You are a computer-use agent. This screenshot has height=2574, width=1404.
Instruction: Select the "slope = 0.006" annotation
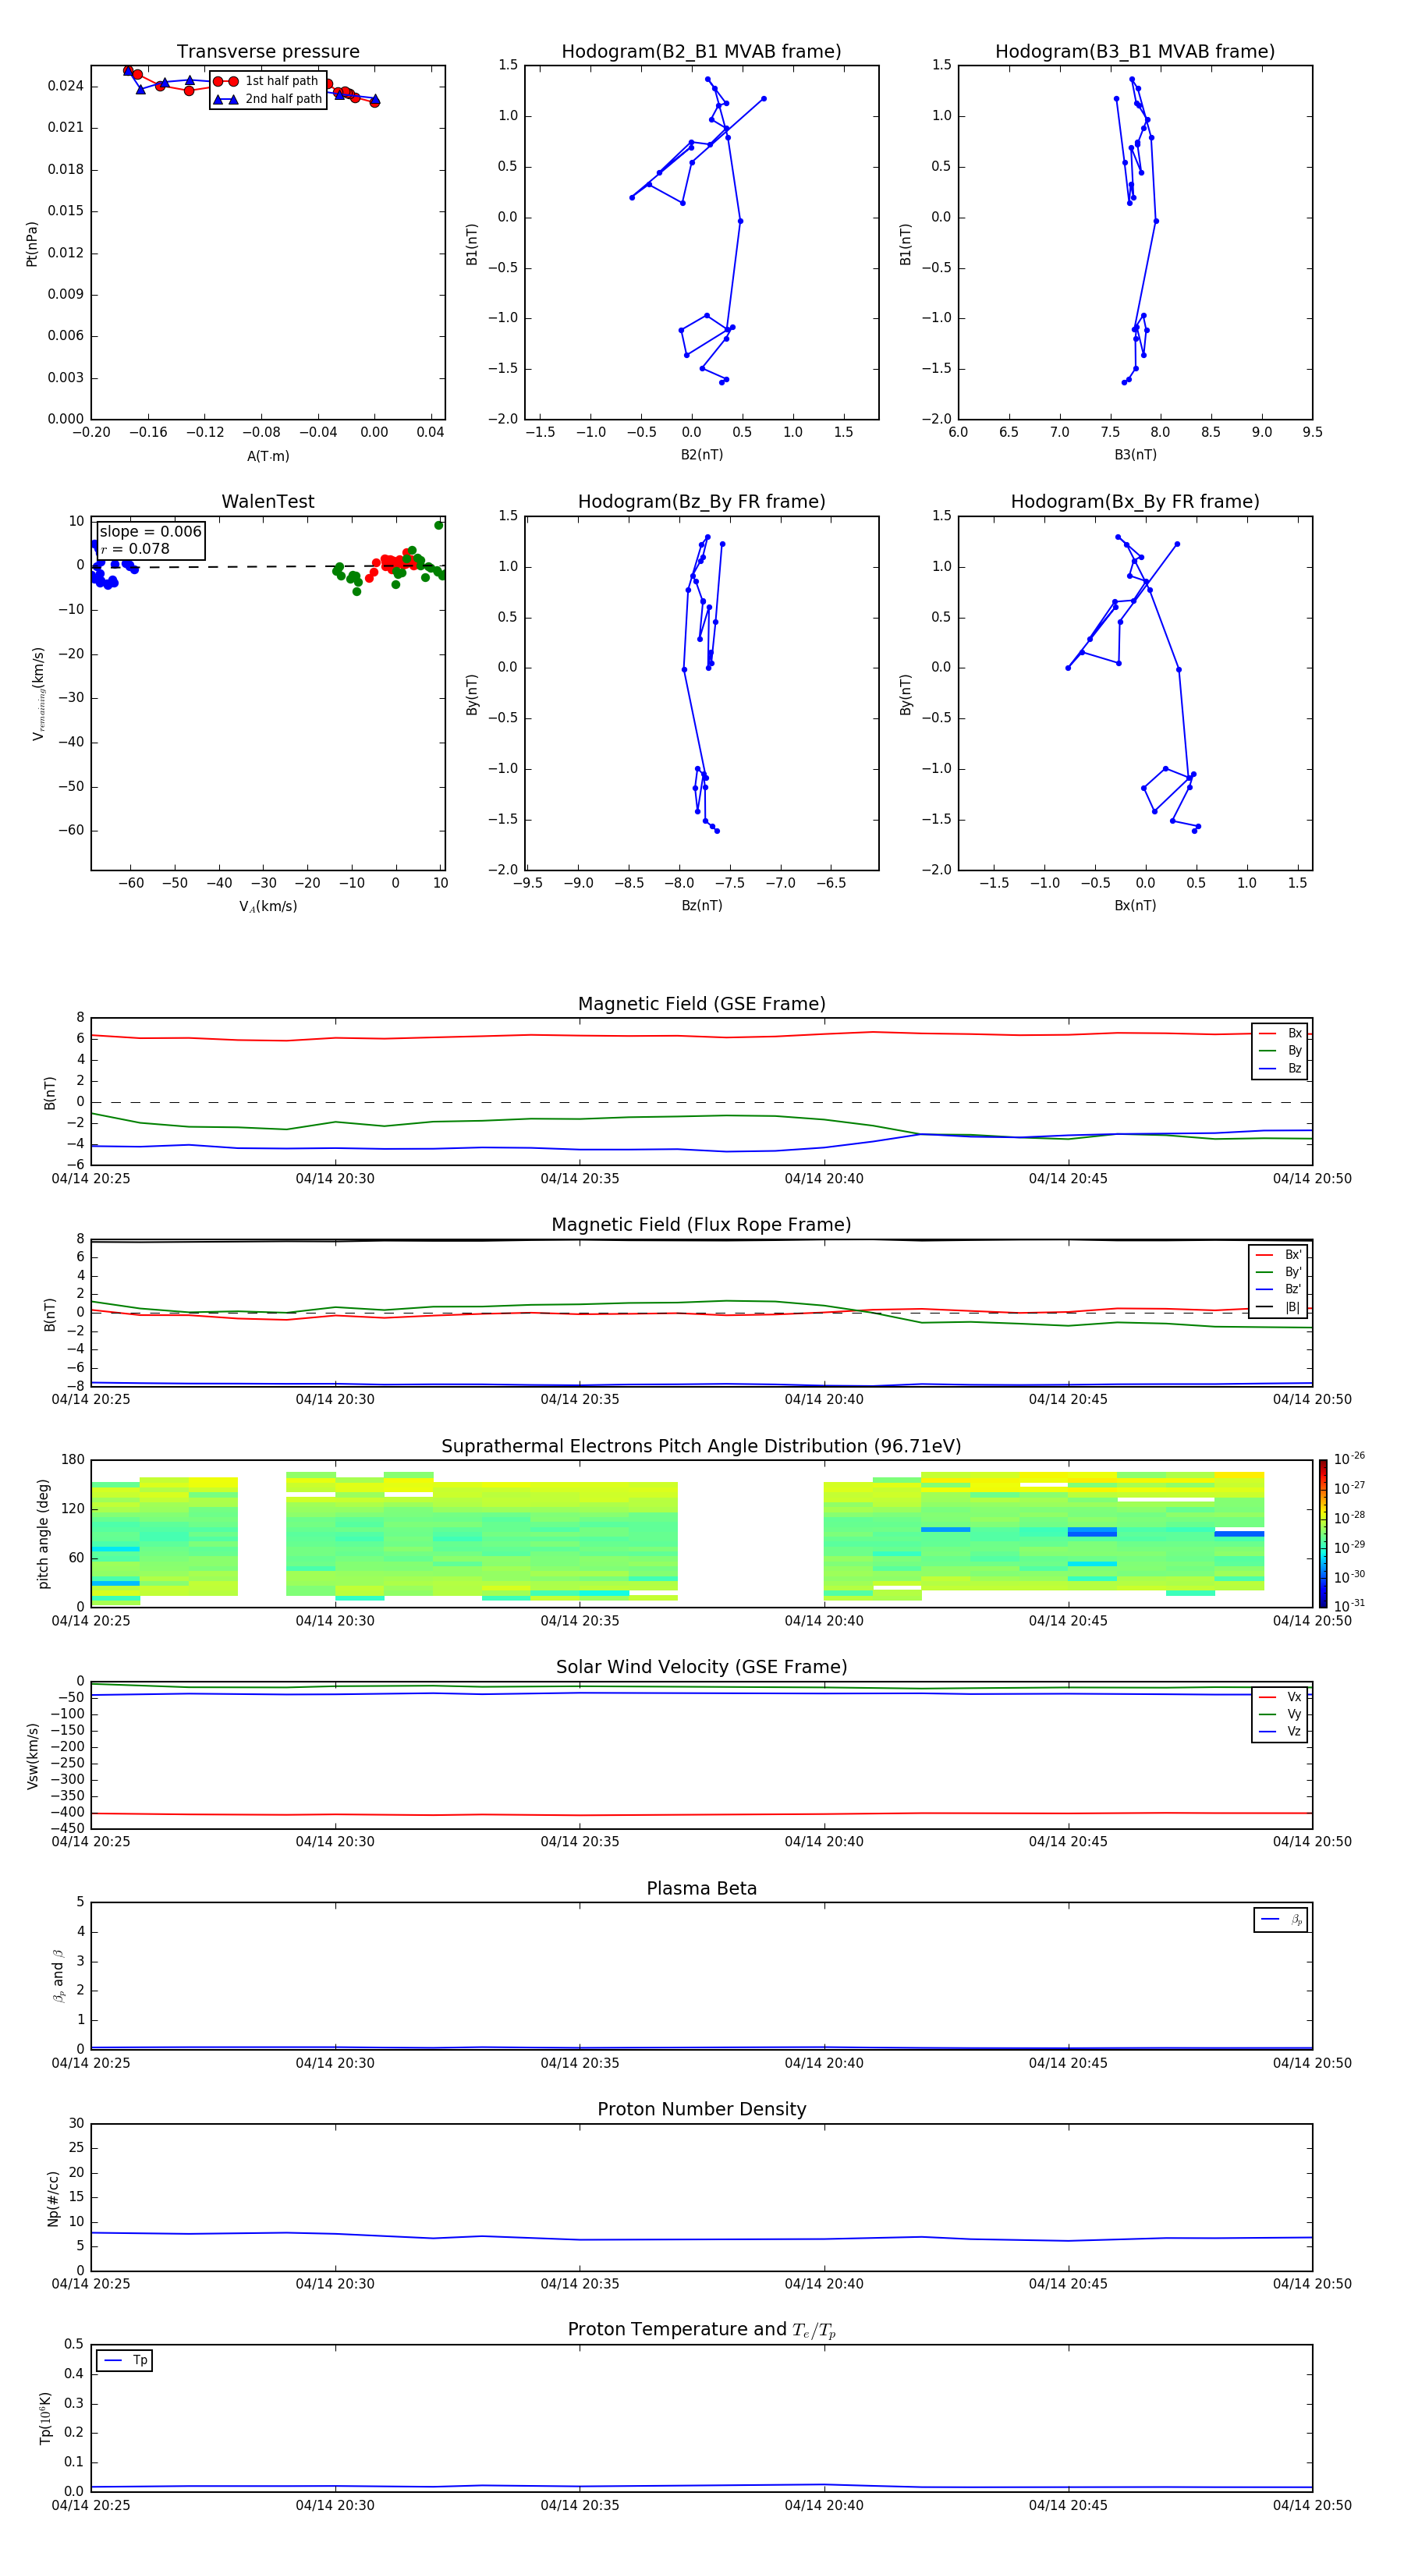150,532
